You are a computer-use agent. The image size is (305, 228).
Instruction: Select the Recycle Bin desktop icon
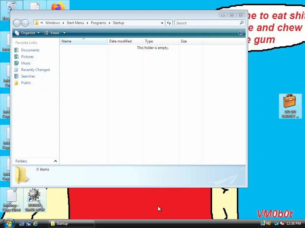click(x=12, y=5)
